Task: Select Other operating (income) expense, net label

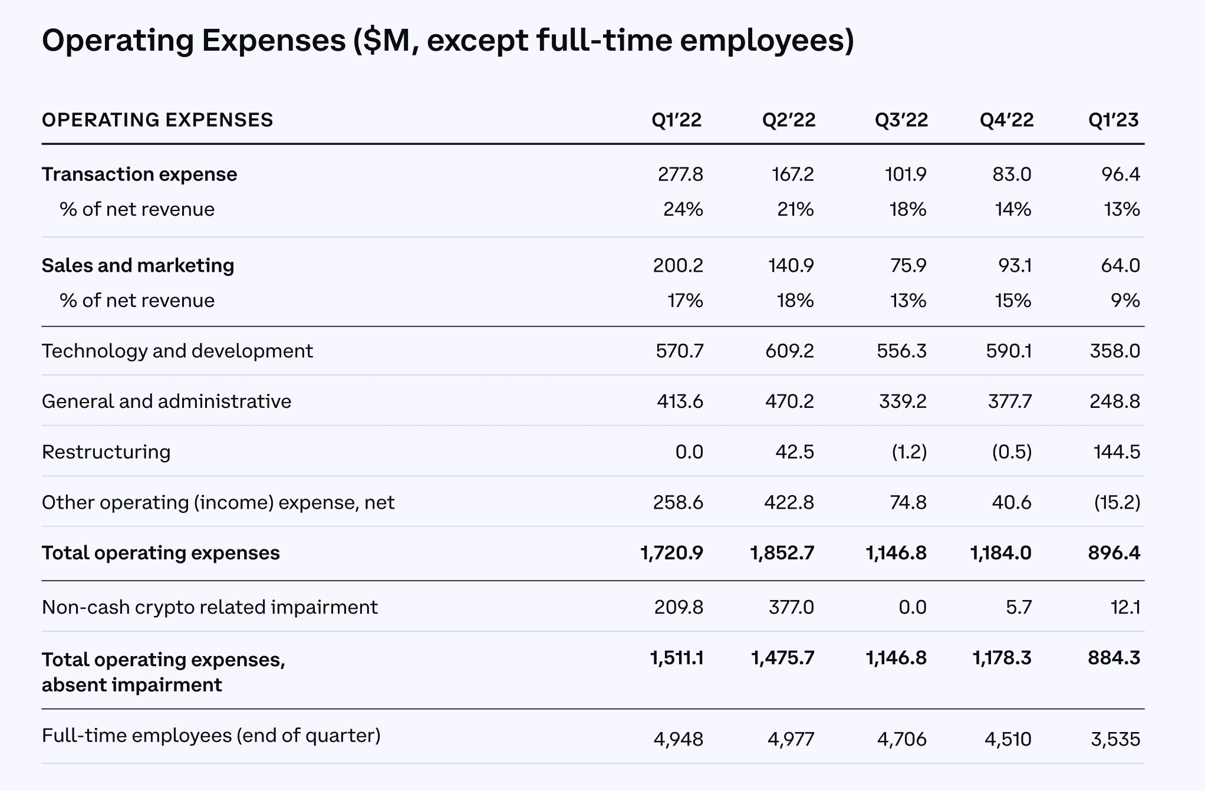Action: (x=218, y=503)
